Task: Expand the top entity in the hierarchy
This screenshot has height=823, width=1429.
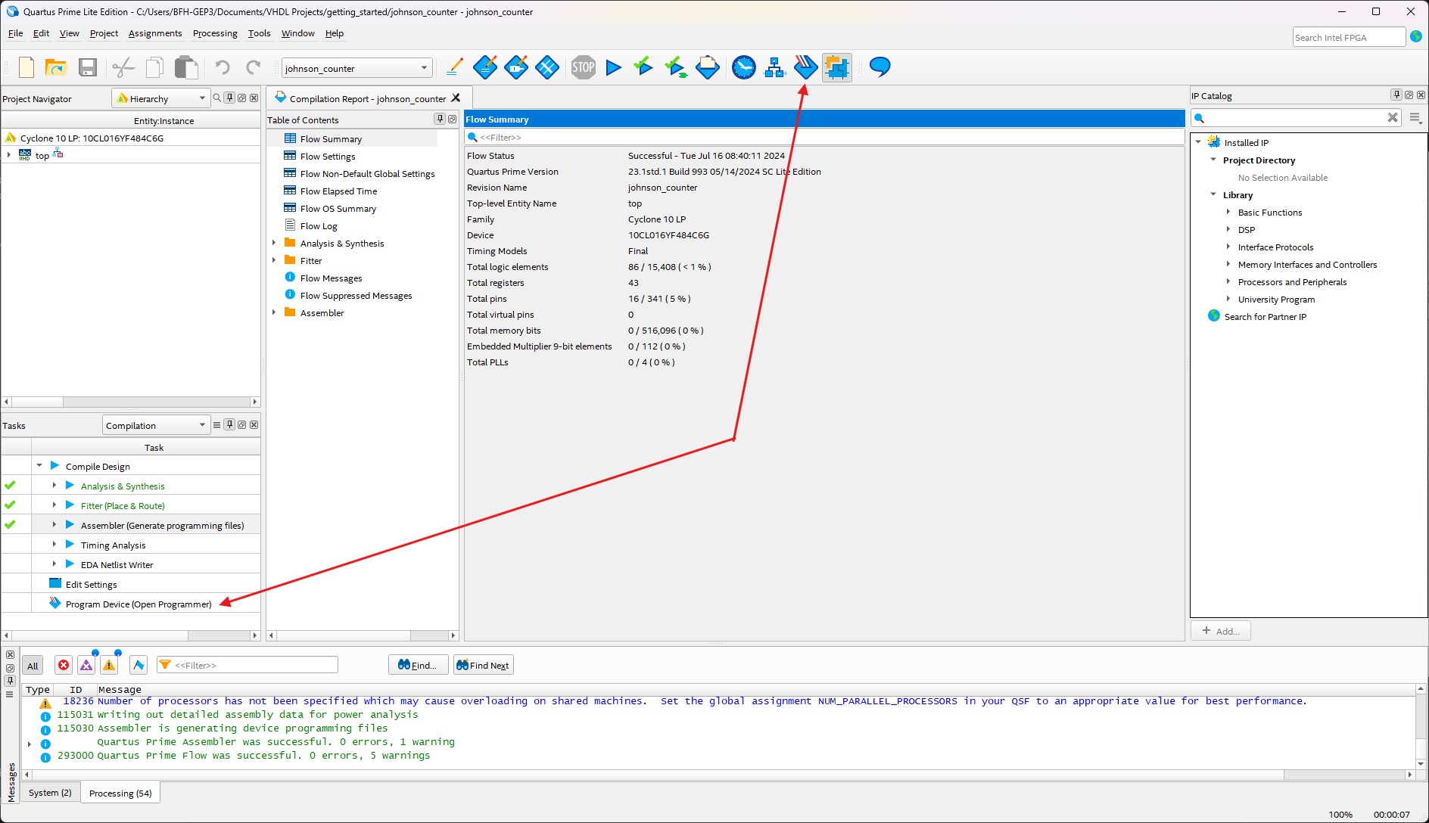Action: pyautogui.click(x=8, y=155)
